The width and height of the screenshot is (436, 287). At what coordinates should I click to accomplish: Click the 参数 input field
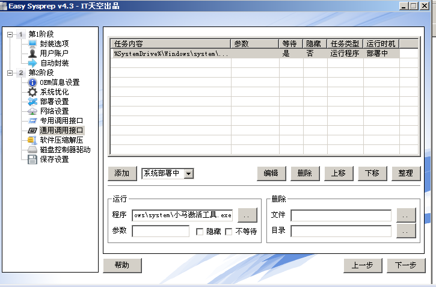tap(161, 231)
